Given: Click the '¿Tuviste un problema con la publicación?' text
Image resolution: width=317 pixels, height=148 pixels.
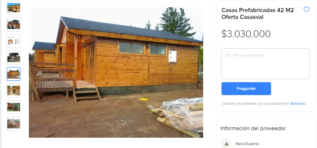Looking at the screenshot, I should point(255,103).
